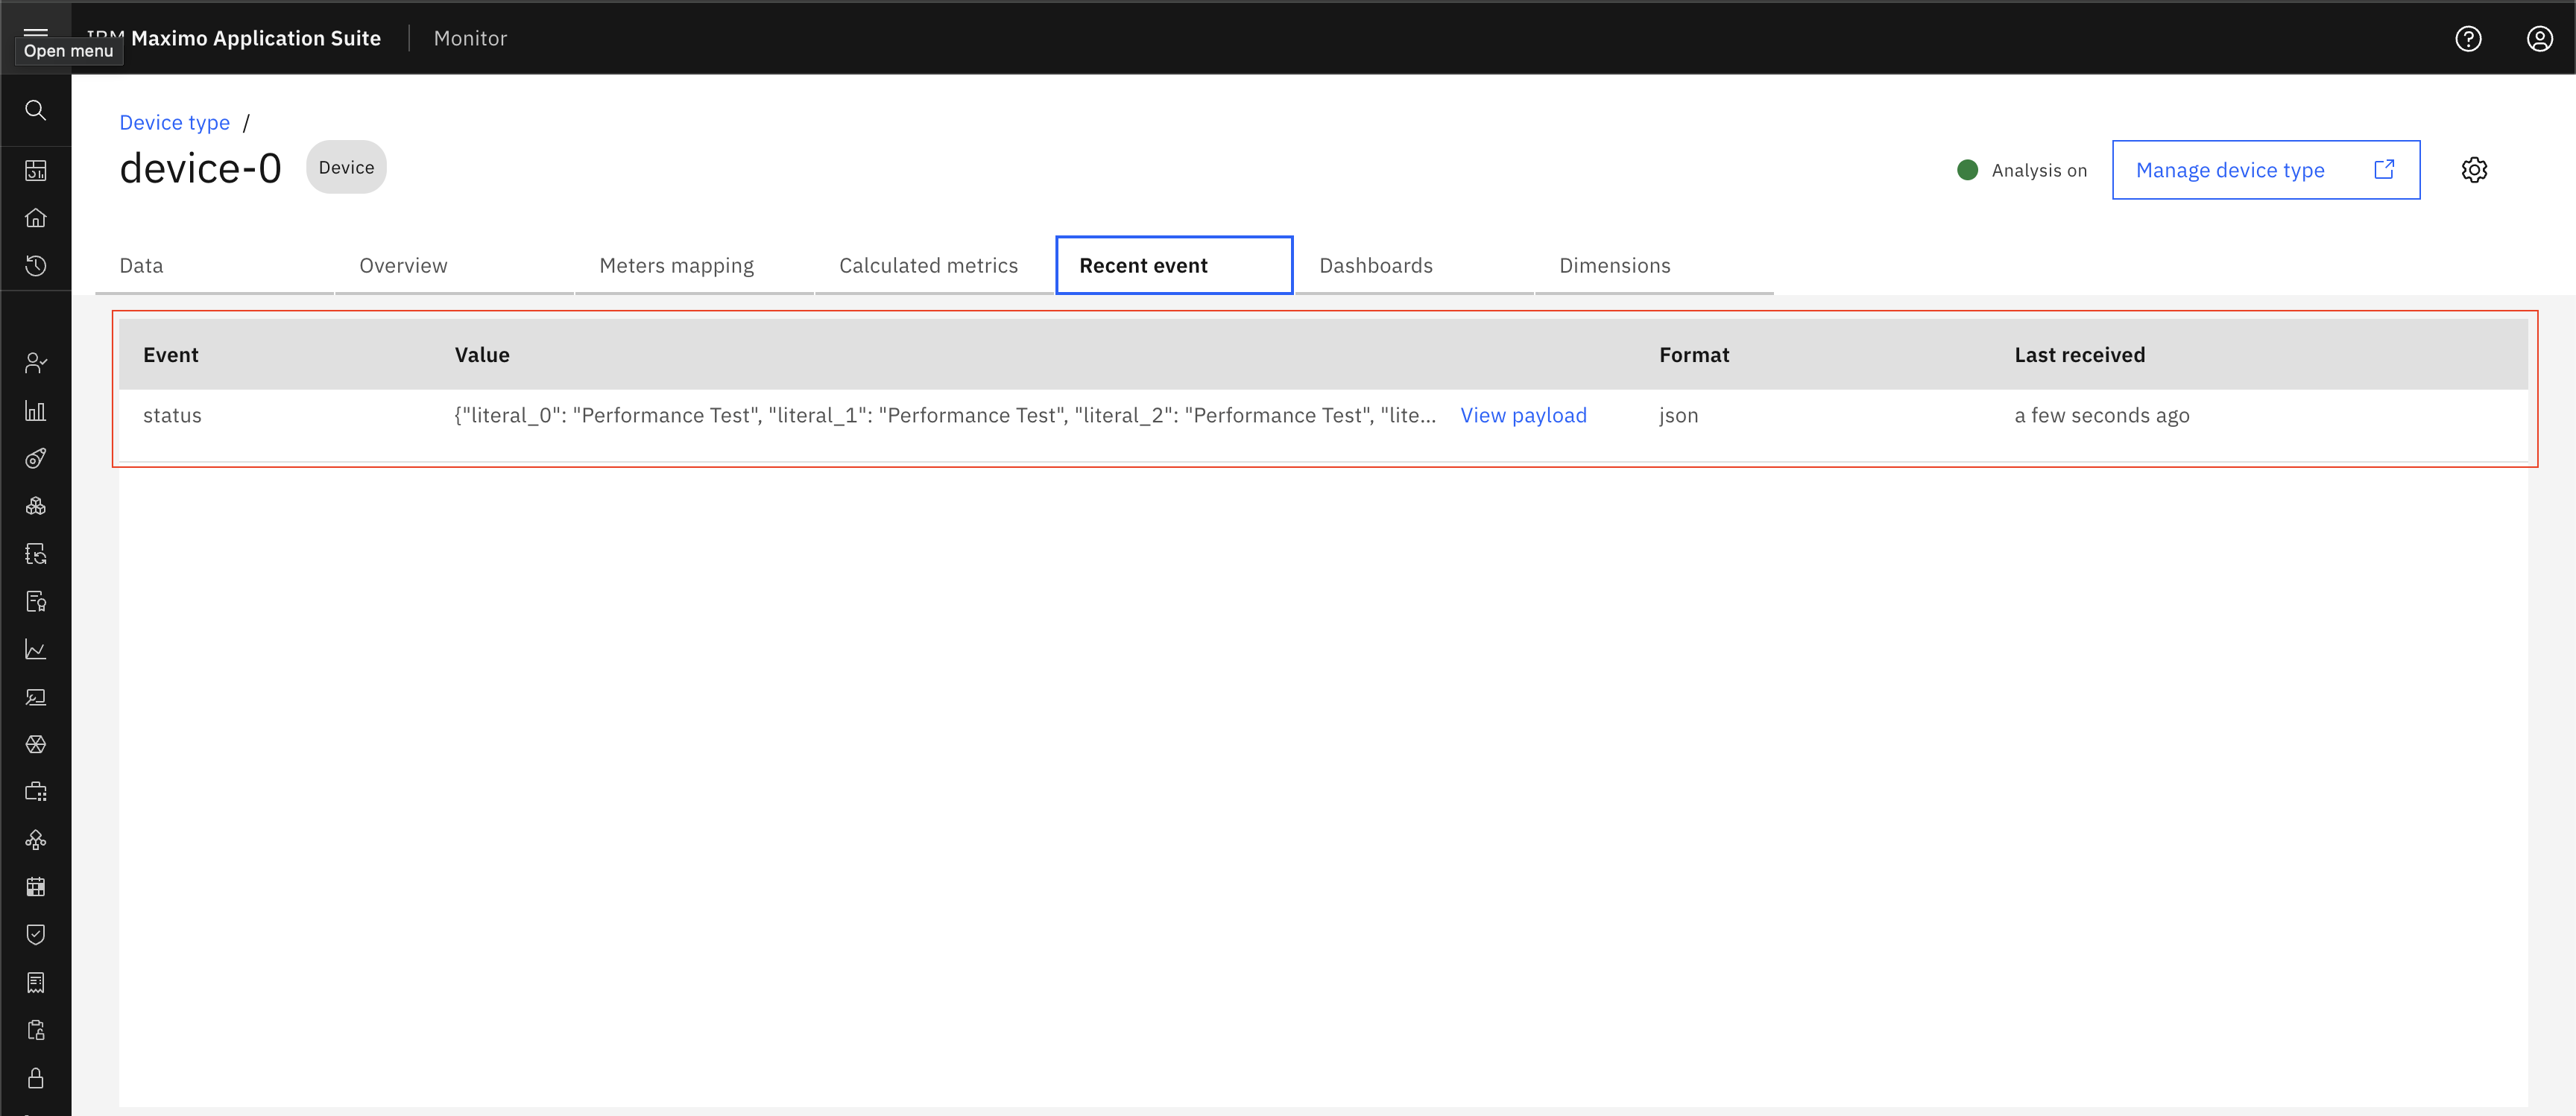Open the Calculated metrics tab
2576x1116 pixels.
[x=935, y=266]
